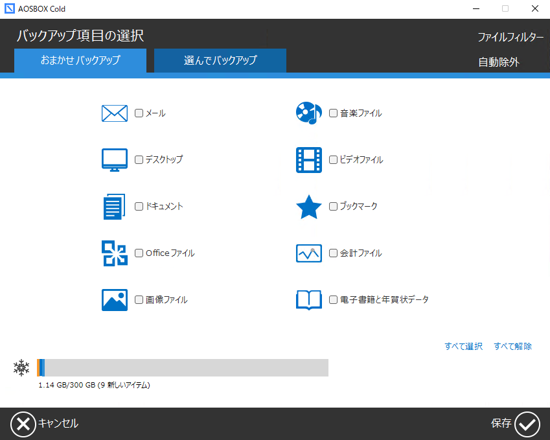Viewport: 550px width, 440px height.
Task: Click the envelope mail icon
Action: [115, 113]
